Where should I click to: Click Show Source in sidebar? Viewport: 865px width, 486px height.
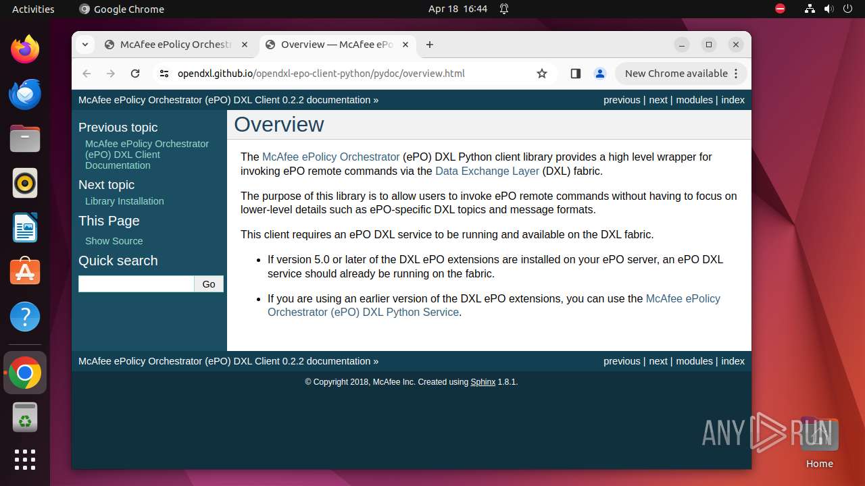coord(114,241)
